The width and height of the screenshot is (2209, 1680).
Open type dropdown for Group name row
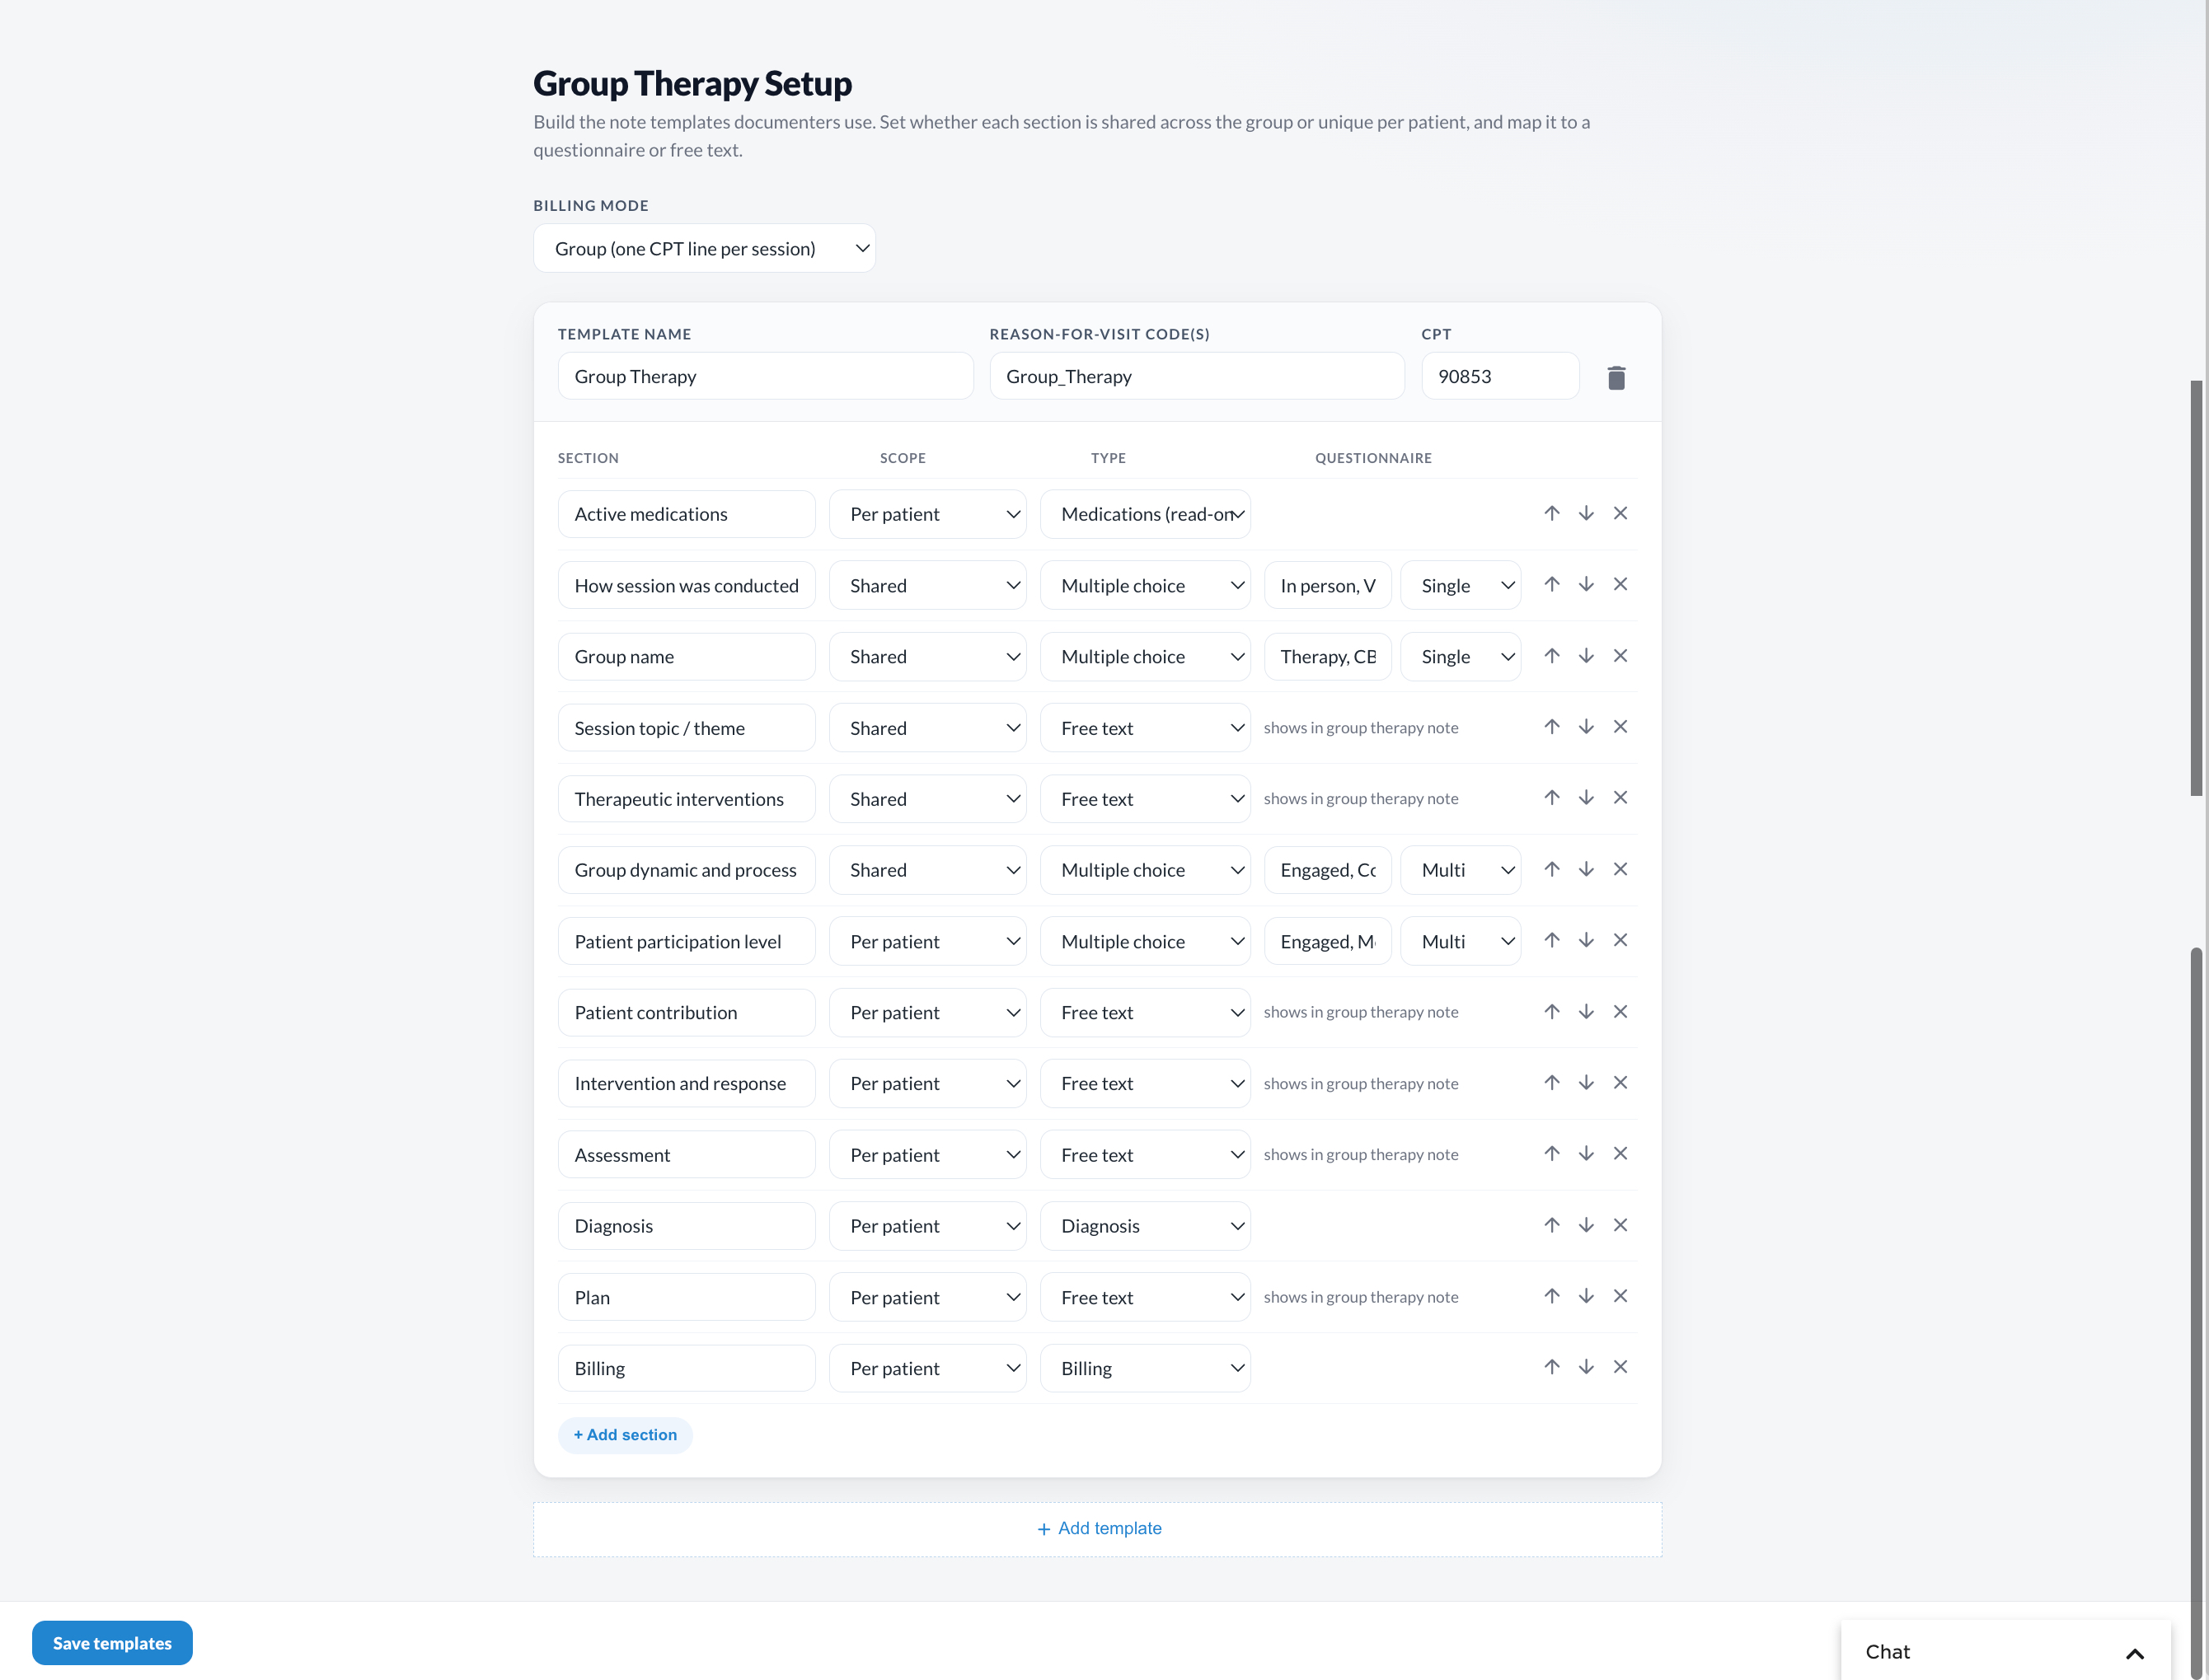(x=1146, y=657)
